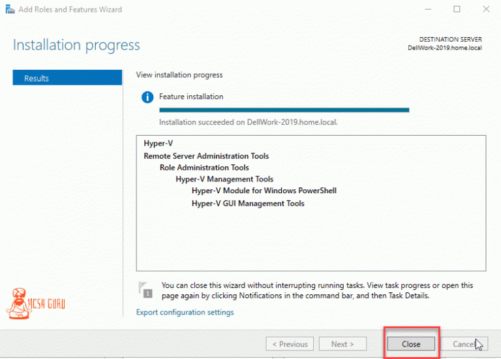The height and width of the screenshot is (359, 501).
Task: Maximize the wizard window
Action: point(457,9)
